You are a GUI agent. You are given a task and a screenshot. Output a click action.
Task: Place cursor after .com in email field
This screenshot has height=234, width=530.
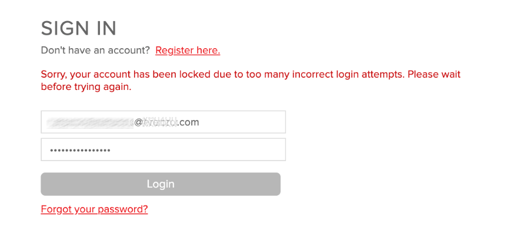200,122
